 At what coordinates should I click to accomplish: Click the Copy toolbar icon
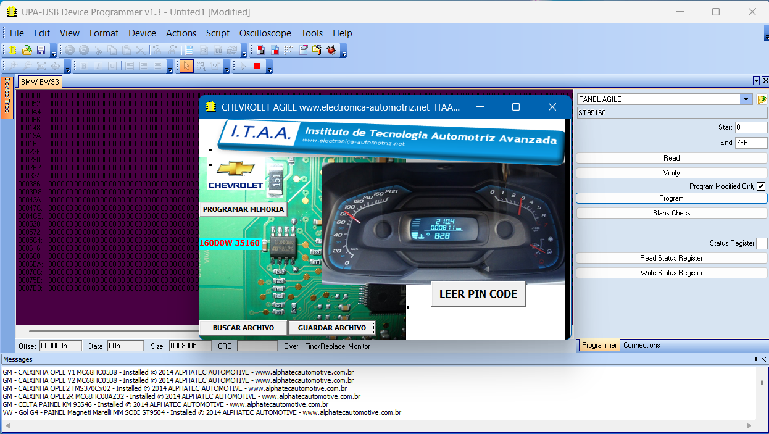[112, 50]
